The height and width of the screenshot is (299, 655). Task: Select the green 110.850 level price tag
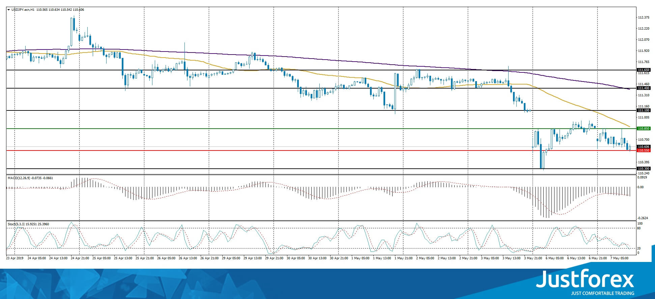(x=644, y=129)
